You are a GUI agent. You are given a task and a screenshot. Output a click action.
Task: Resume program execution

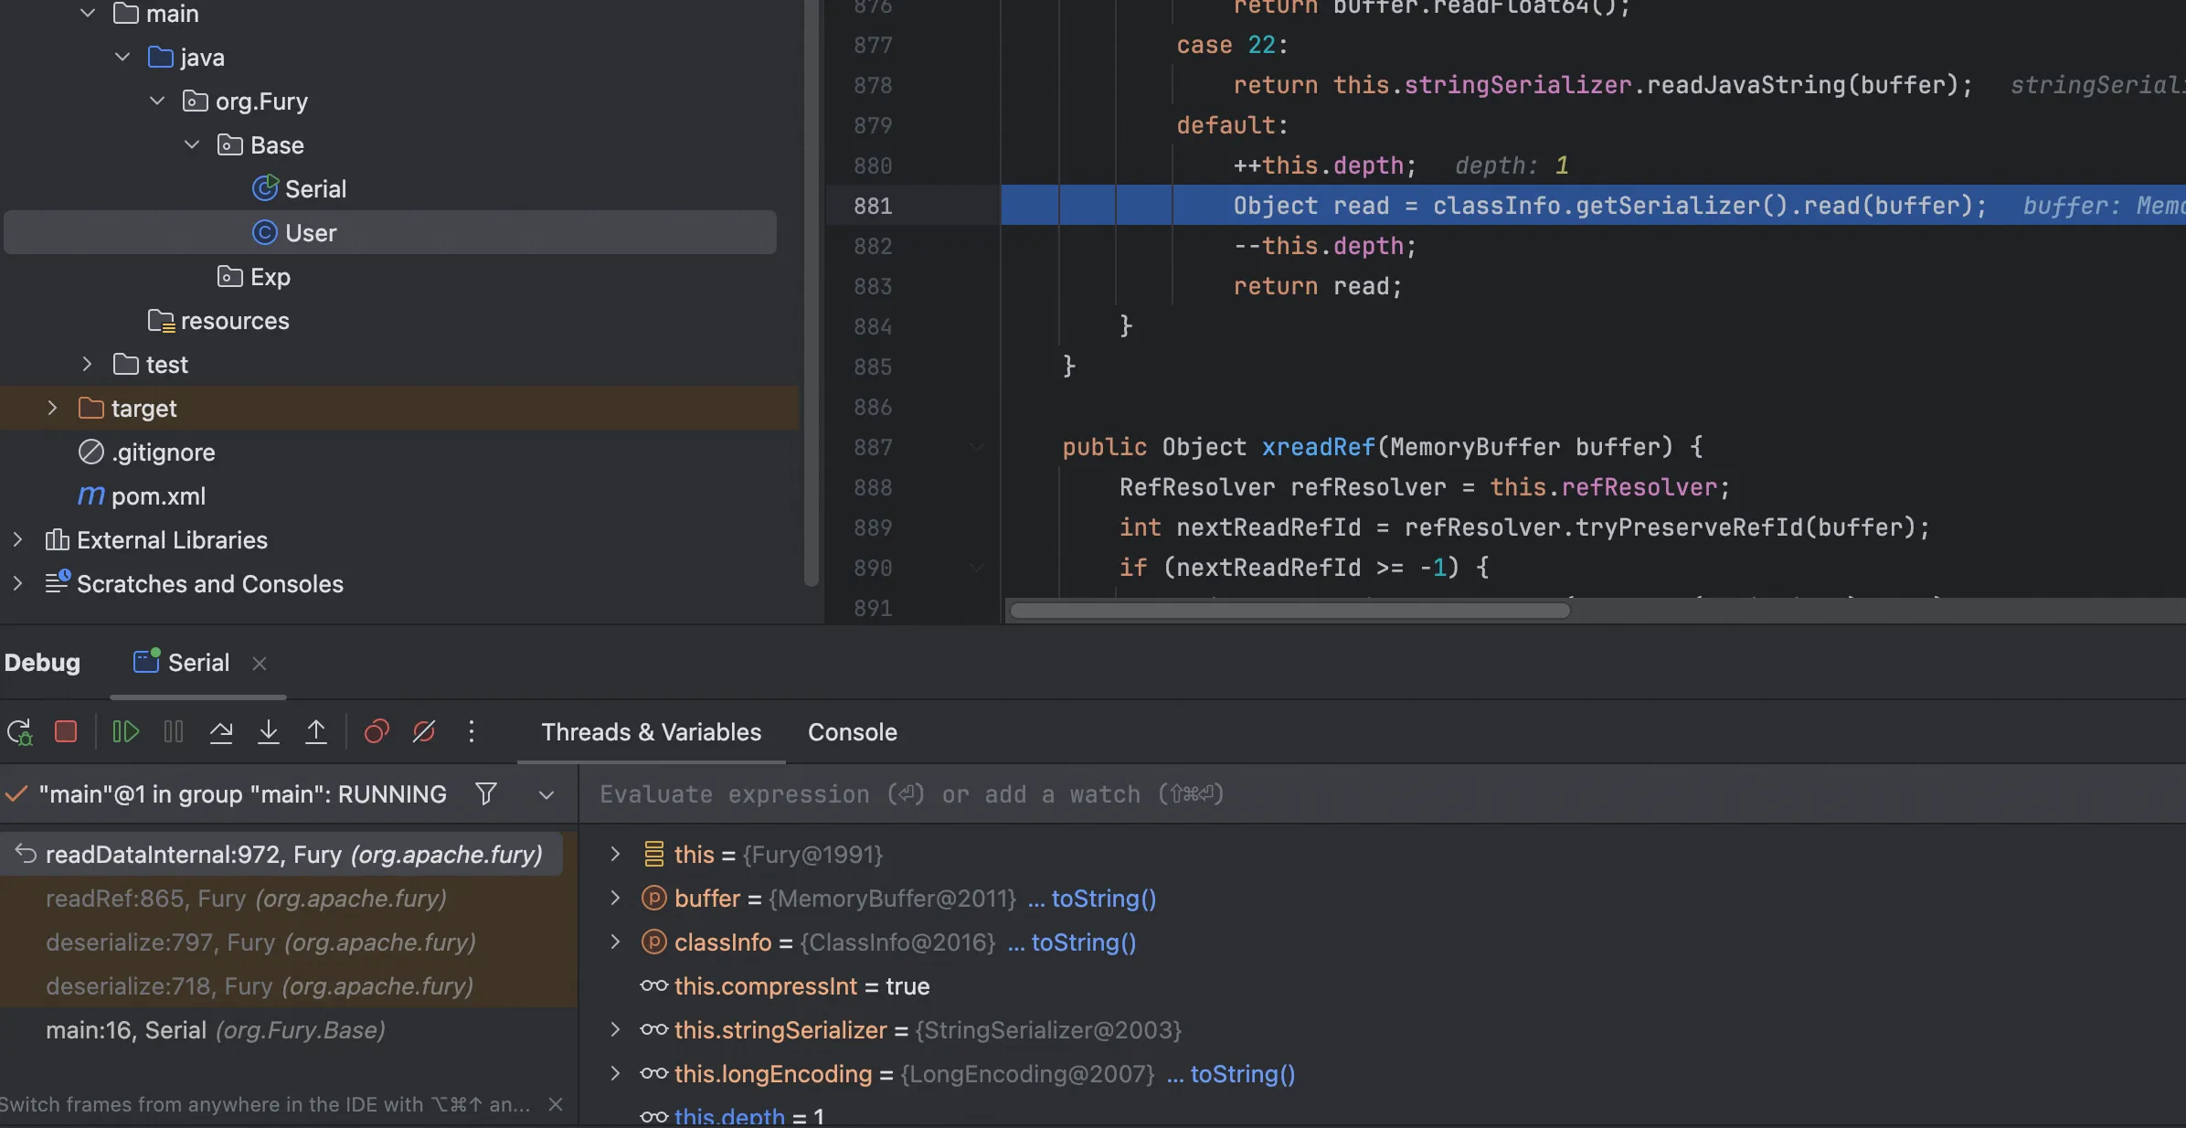[125, 732]
